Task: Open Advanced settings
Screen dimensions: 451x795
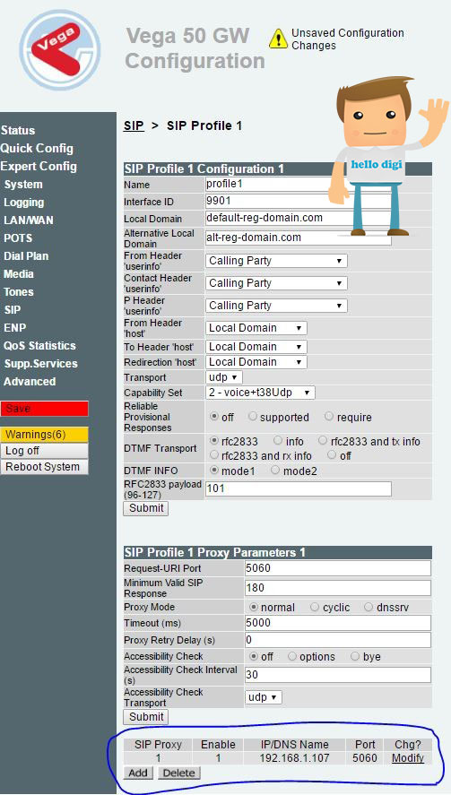Action: pos(30,381)
